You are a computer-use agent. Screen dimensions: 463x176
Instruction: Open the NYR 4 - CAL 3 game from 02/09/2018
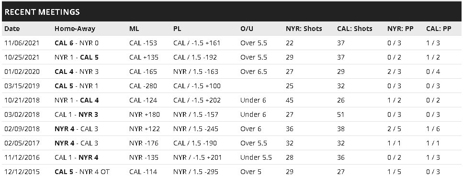click(x=77, y=129)
